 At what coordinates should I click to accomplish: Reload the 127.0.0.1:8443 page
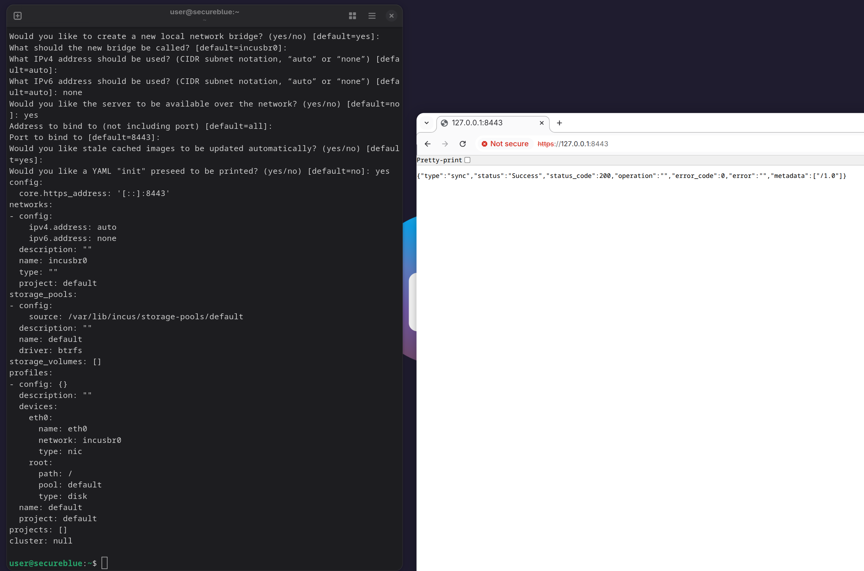[x=462, y=144]
